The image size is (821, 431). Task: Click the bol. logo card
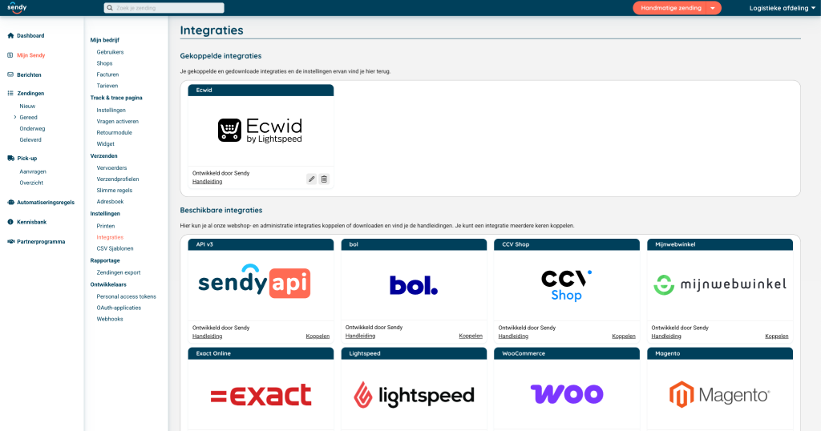pyautogui.click(x=414, y=285)
